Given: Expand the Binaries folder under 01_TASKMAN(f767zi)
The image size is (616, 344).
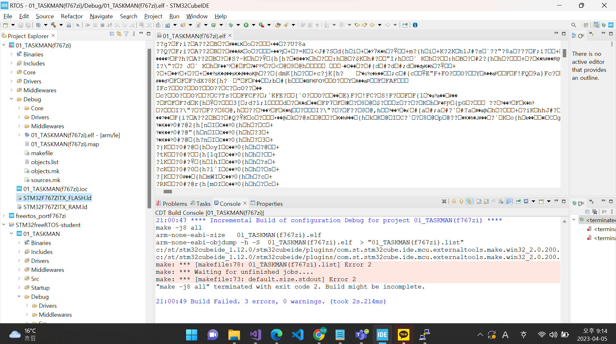Looking at the screenshot, I should [x=12, y=54].
